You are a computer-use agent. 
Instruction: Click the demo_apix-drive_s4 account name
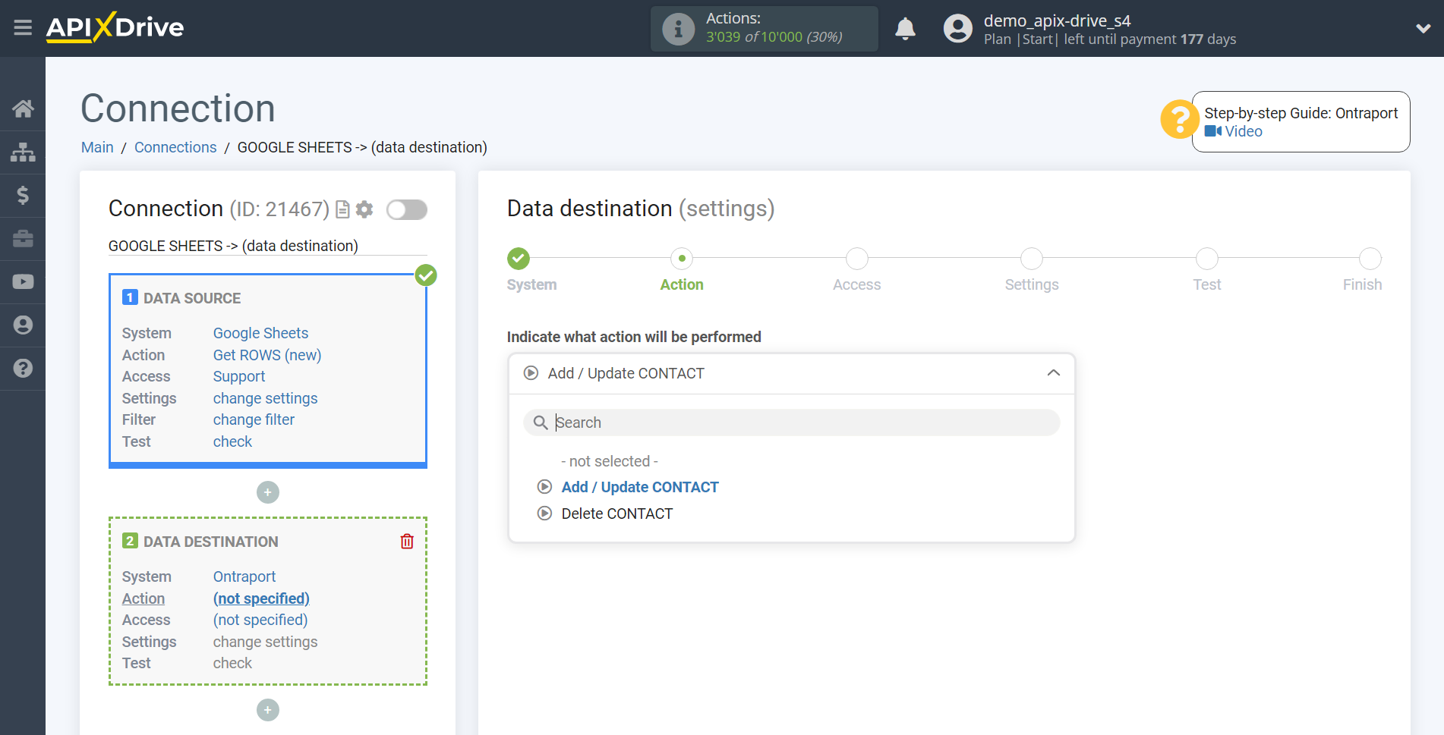pos(1057,20)
